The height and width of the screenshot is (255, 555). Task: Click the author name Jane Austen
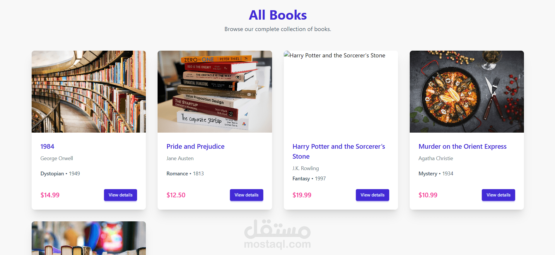coord(180,158)
